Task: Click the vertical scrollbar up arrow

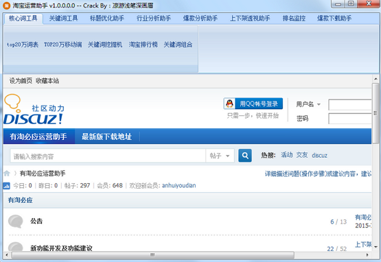Action: (376, 79)
